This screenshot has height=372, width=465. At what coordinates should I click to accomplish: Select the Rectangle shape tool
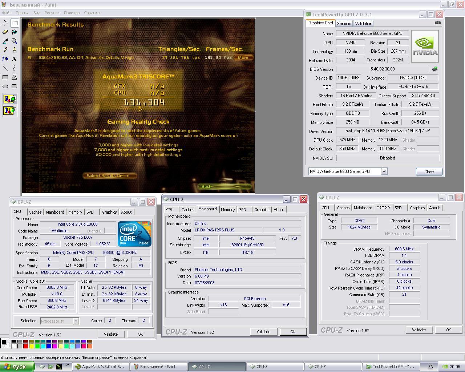[x=5, y=77]
